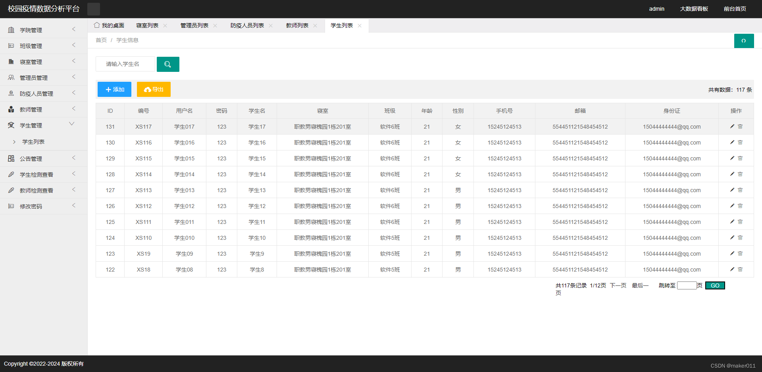762x372 pixels.
Task: Switch to the 管理员列表 tab
Action: tap(194, 25)
